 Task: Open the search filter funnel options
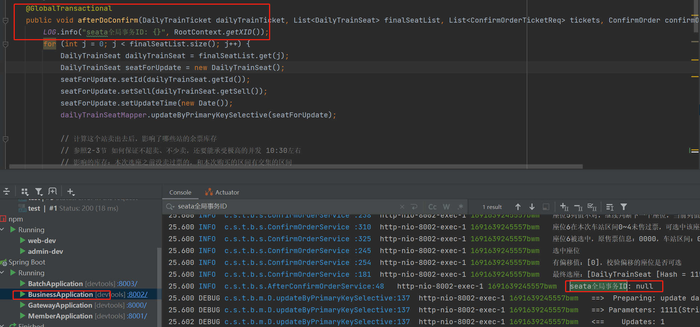tap(624, 207)
